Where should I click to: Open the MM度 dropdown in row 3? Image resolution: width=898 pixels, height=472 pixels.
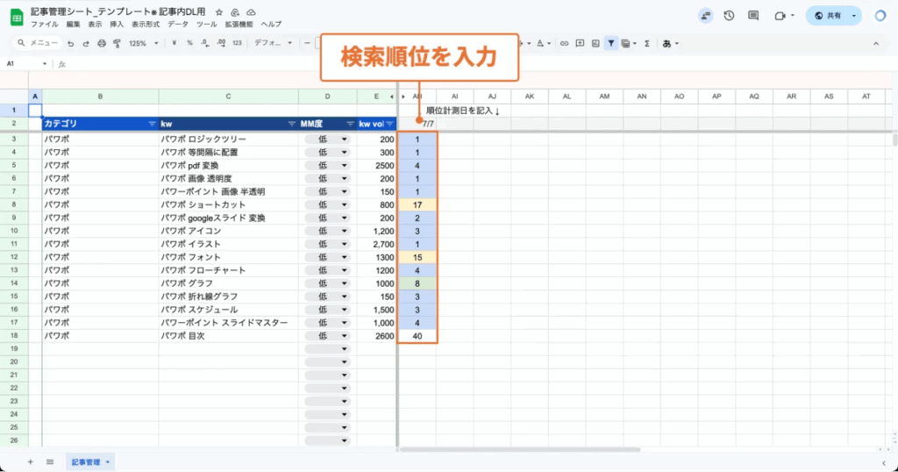(344, 139)
